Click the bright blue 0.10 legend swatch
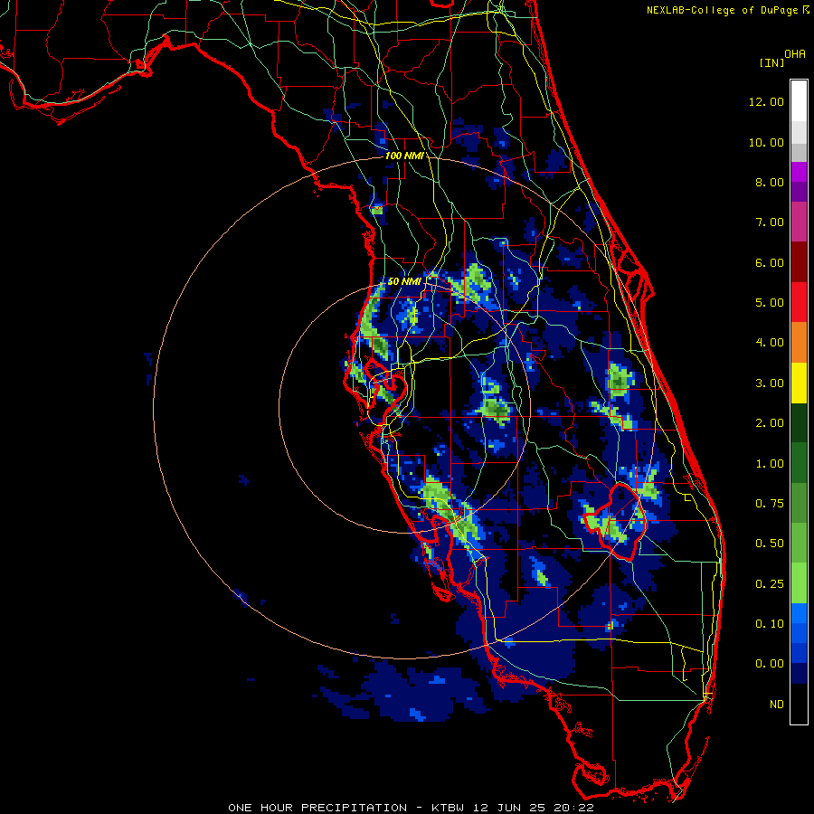Viewport: 814px width, 814px height. click(x=799, y=613)
